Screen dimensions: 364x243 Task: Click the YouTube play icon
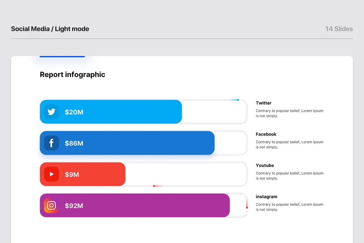pos(51,174)
